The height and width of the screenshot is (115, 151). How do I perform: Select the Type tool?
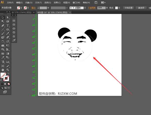click(x=8, y=26)
